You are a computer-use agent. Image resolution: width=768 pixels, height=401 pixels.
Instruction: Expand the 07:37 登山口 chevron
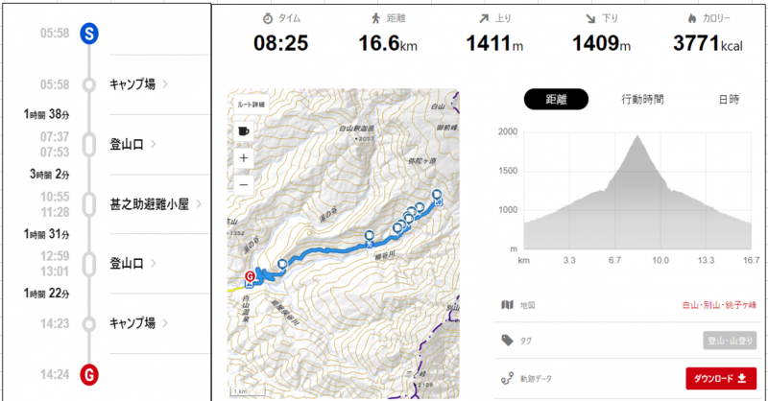click(154, 145)
